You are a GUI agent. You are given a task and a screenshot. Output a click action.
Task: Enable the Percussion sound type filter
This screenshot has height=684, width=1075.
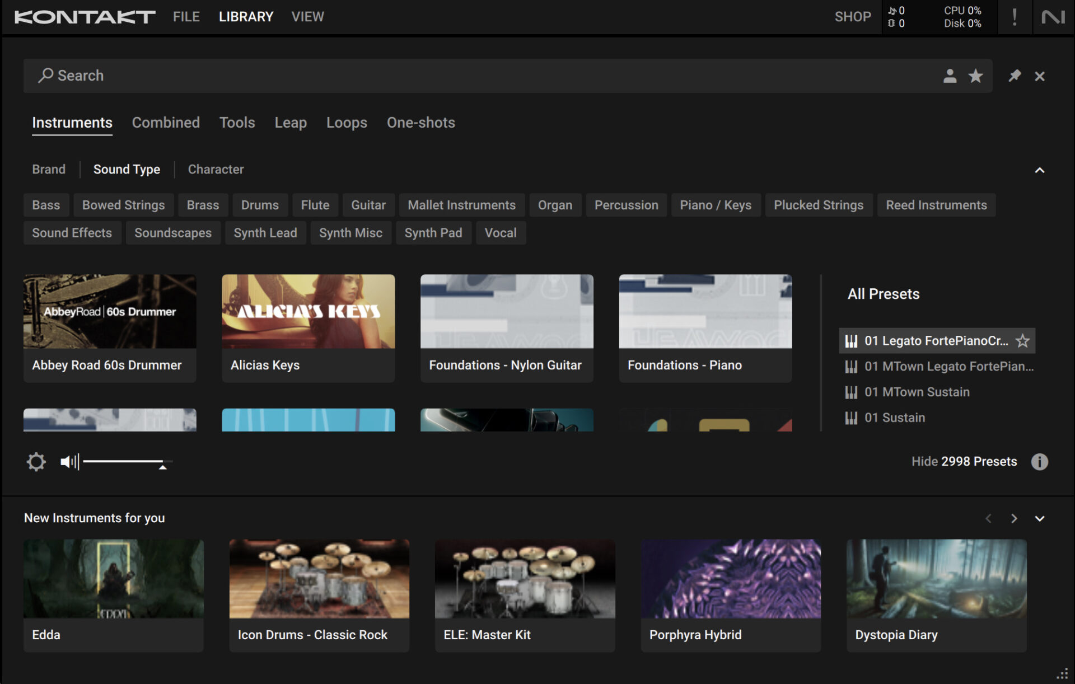point(626,205)
